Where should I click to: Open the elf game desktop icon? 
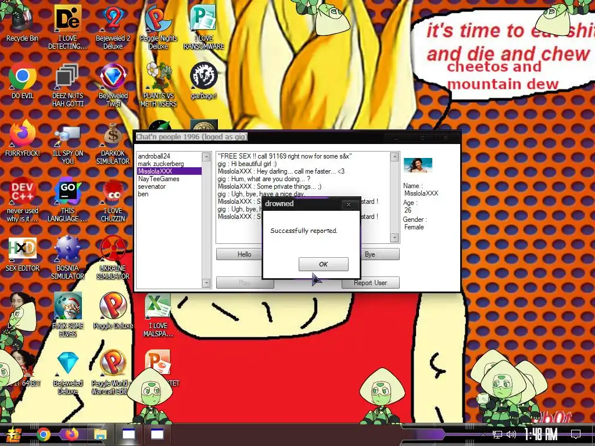pyautogui.click(x=67, y=315)
